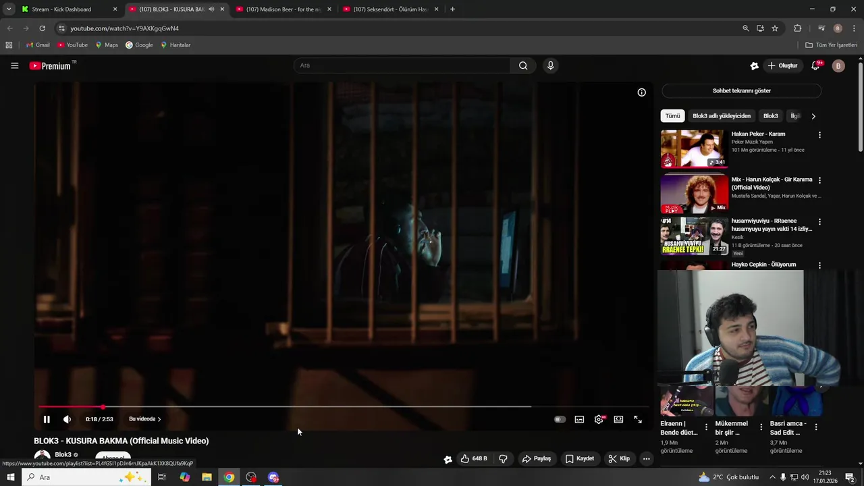Click the Oluştur create button
This screenshot has width=864, height=486.
tap(782, 65)
